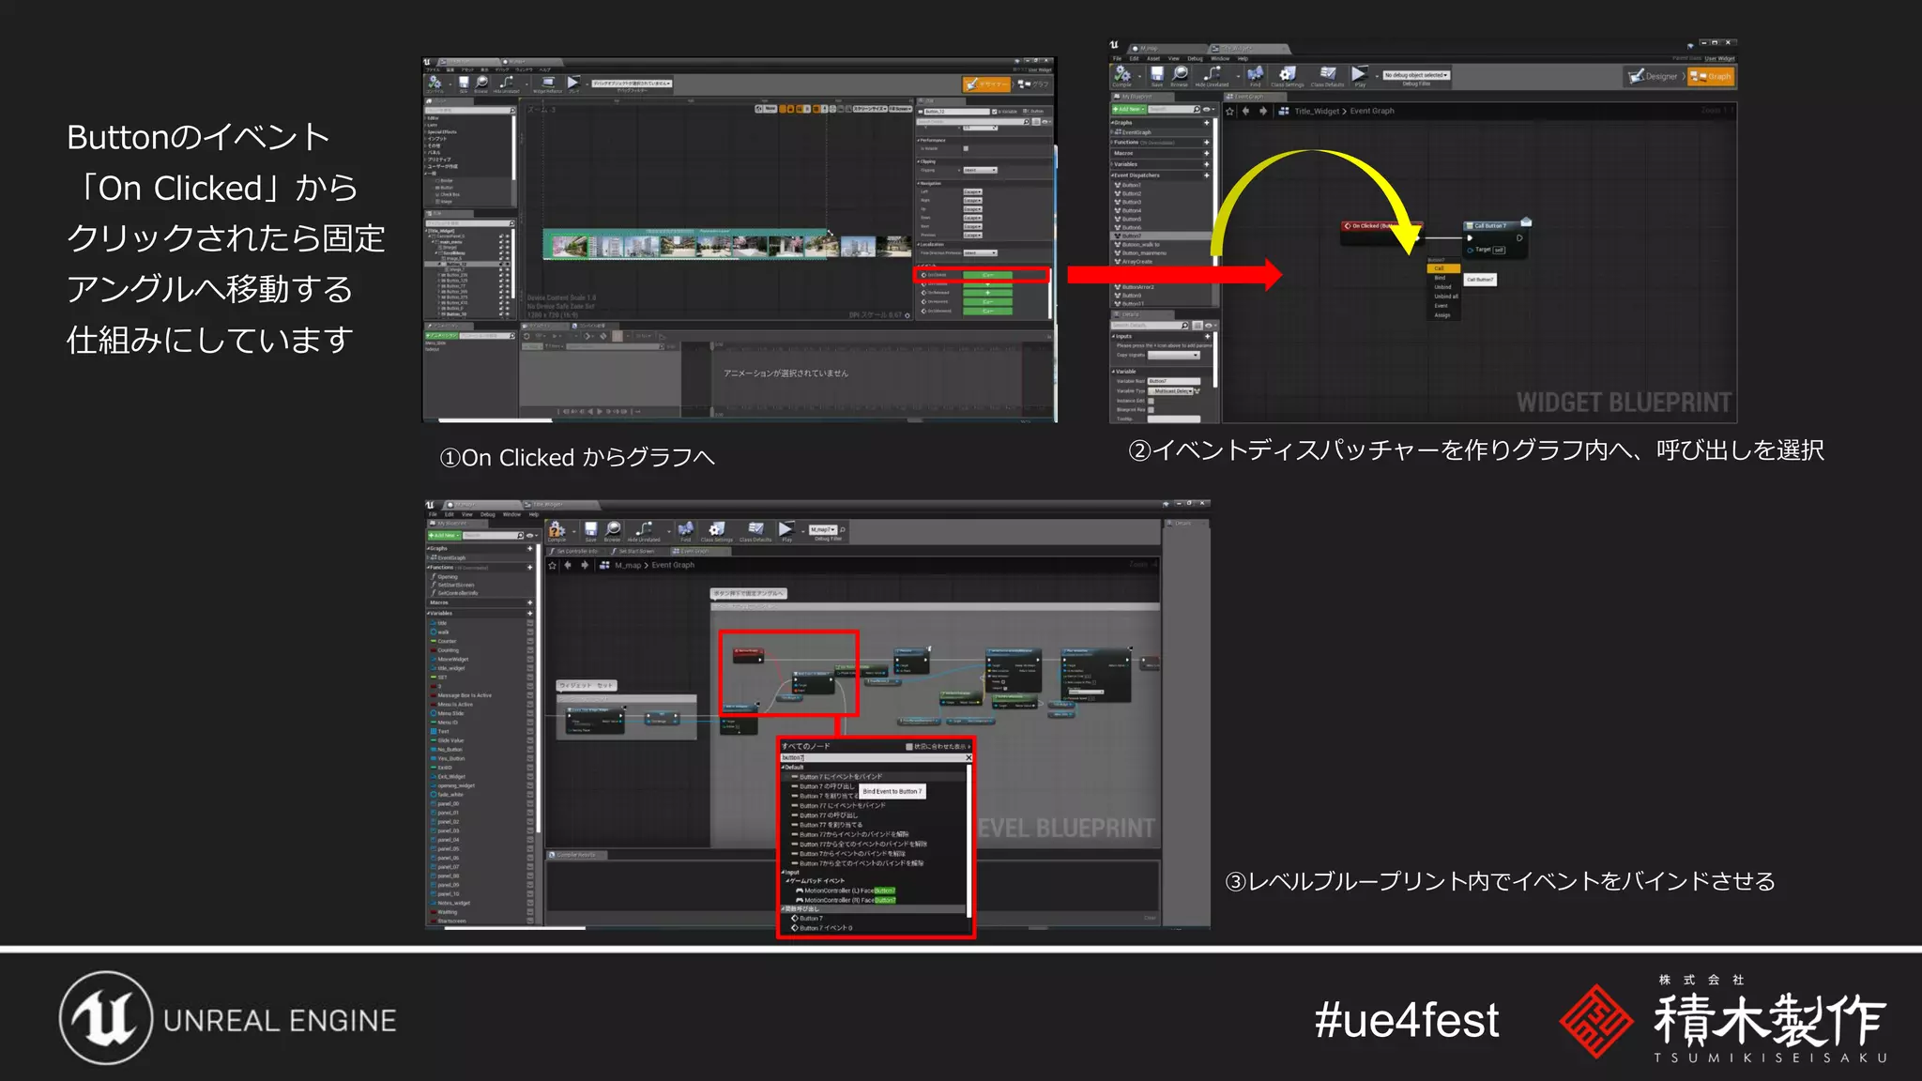Open the Copy signature dropdown under Inputs
The height and width of the screenshot is (1081, 1922).
tap(1174, 356)
